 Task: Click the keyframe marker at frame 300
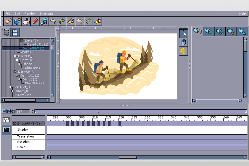[x=67, y=123]
